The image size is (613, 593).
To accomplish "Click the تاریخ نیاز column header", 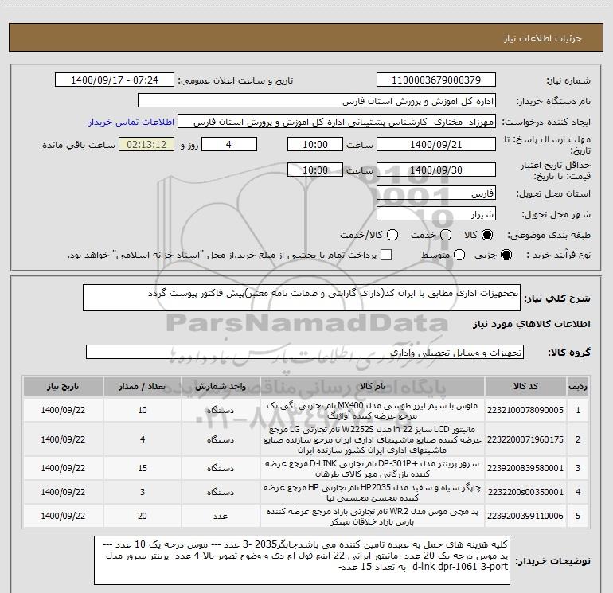I will click(63, 387).
